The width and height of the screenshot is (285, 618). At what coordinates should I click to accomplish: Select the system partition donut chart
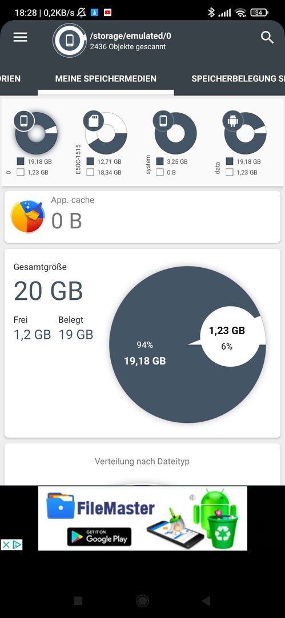pos(175,133)
